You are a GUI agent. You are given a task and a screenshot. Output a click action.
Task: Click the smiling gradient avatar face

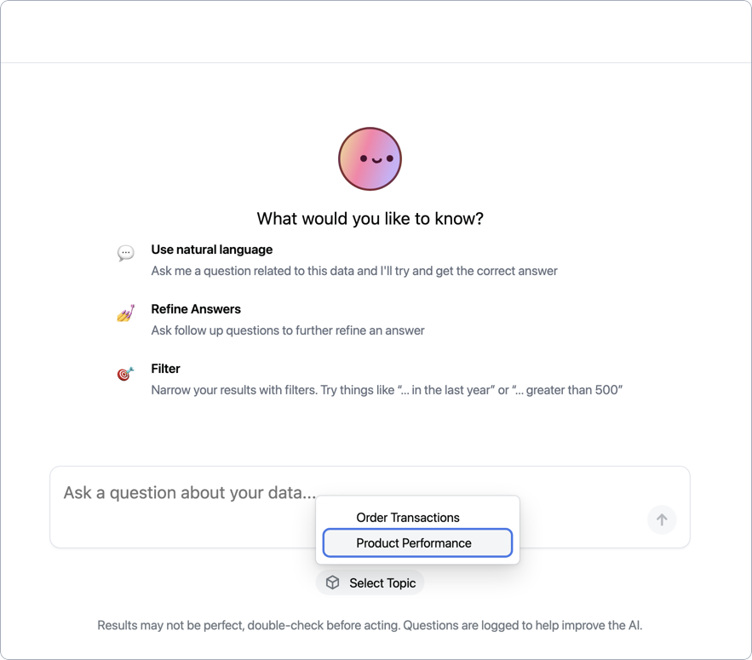coord(370,158)
